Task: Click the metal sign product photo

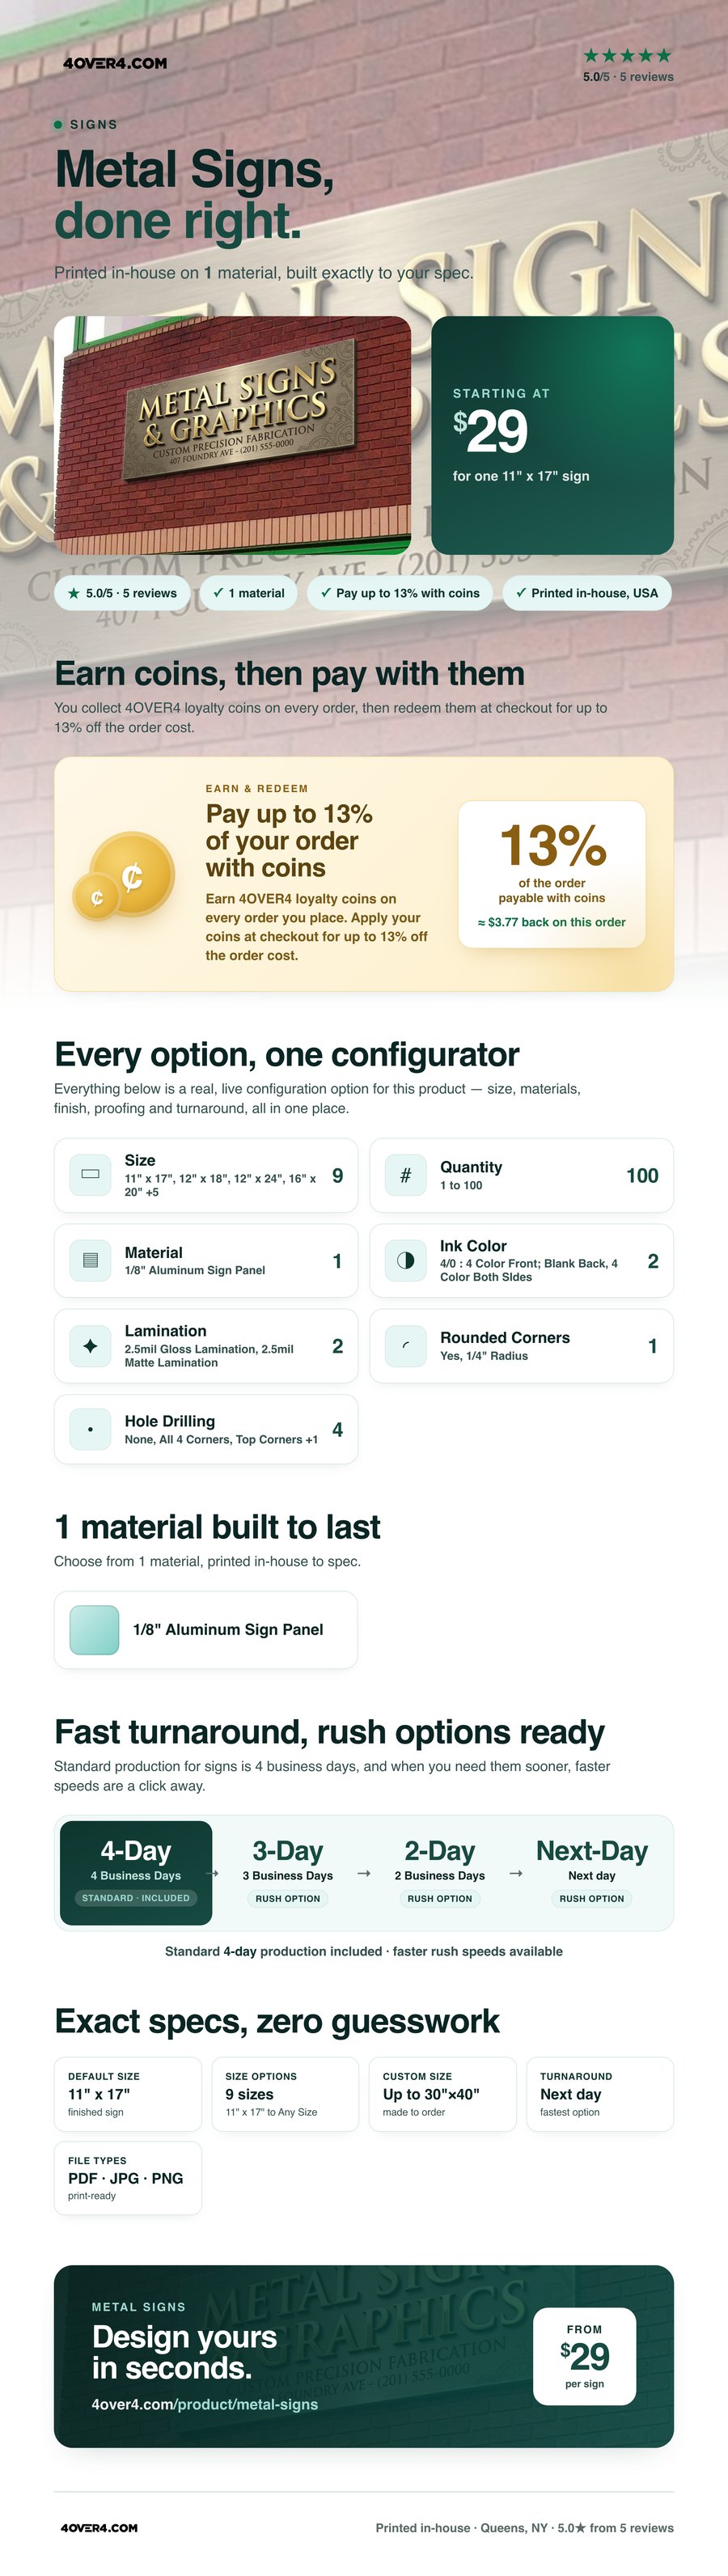Action: pyautogui.click(x=232, y=436)
